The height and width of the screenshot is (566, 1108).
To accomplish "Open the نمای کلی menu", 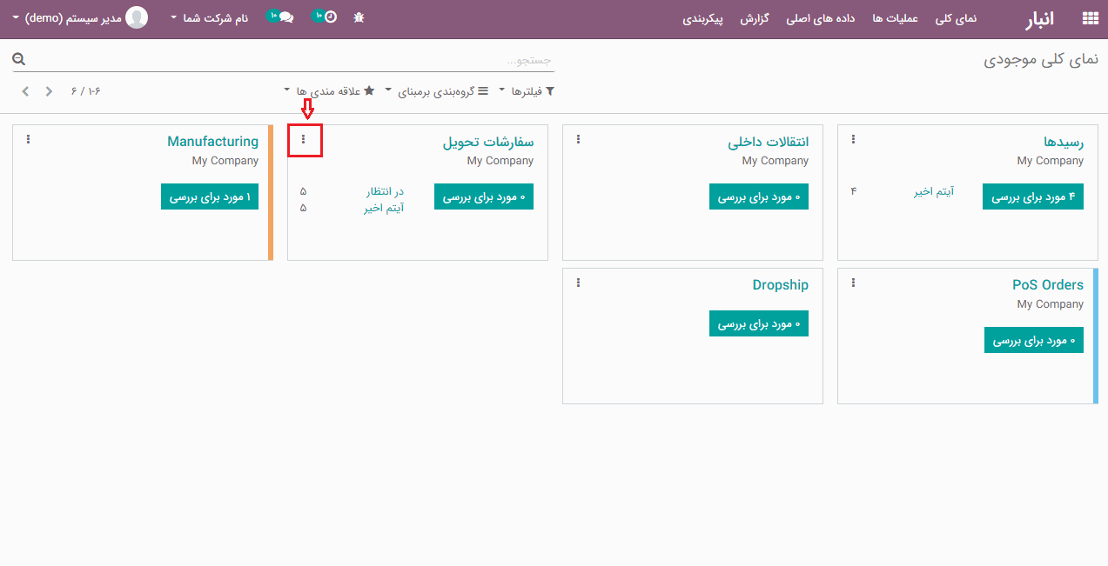I will click(956, 18).
